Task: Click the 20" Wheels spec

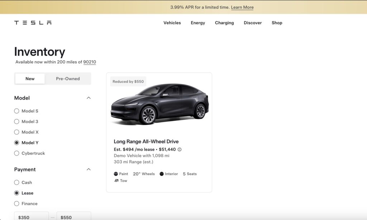Action: (144, 174)
